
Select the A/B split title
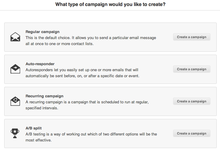click(x=34, y=128)
